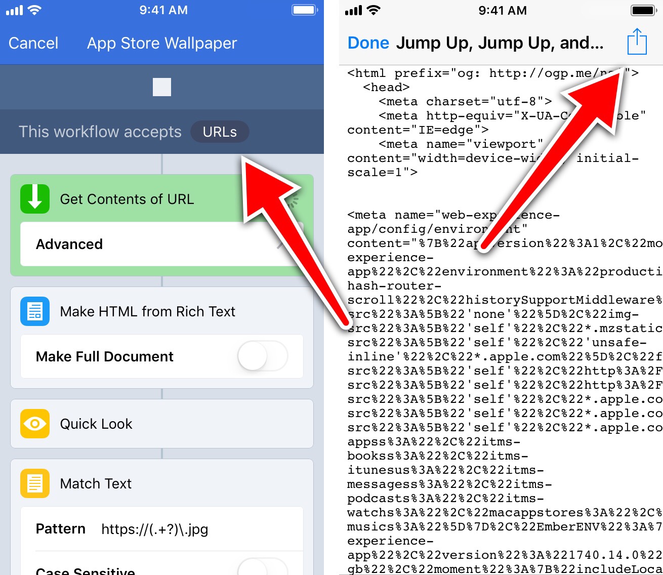Change accepted input type URLs pill
The height and width of the screenshot is (575, 663).
[x=220, y=132]
